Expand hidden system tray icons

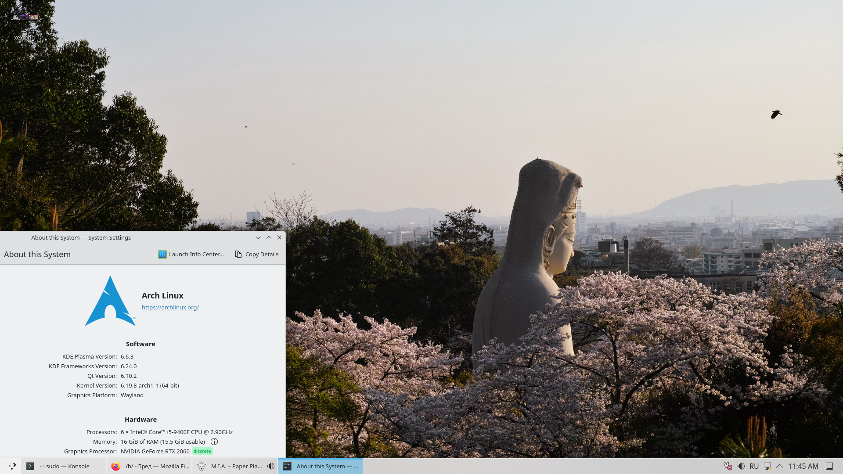[780, 466]
